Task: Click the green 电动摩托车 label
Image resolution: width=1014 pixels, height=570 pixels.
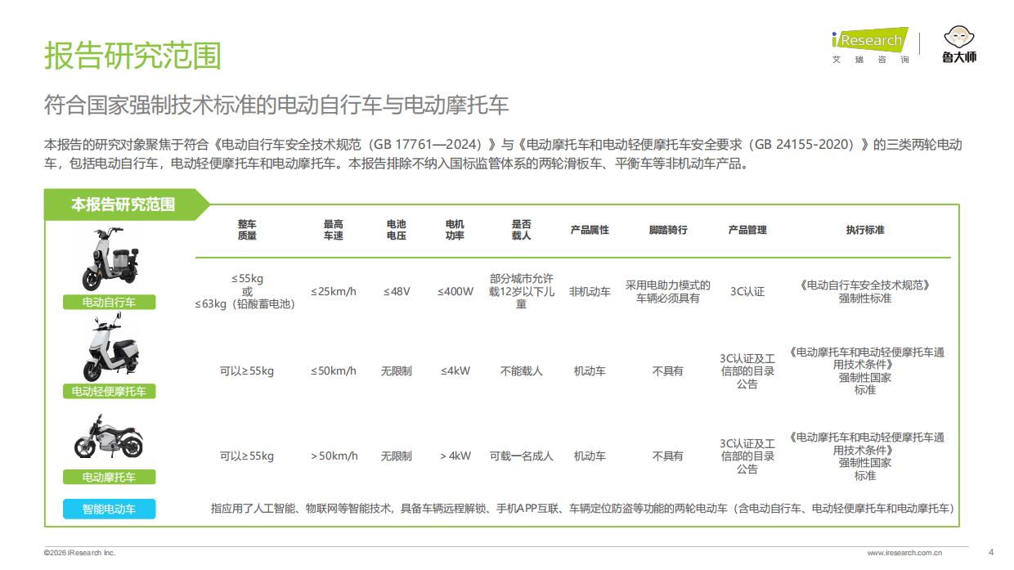Action: click(x=109, y=477)
